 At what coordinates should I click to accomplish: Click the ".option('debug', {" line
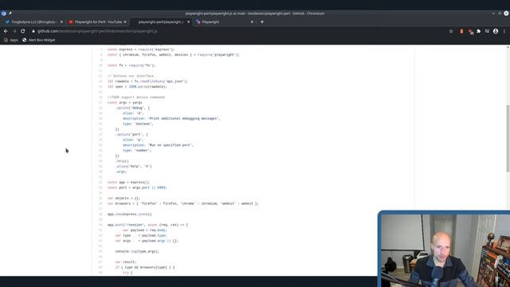point(132,108)
